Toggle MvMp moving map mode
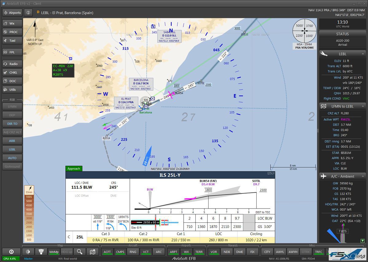The width and height of the screenshot is (368, 262). [x=54, y=252]
